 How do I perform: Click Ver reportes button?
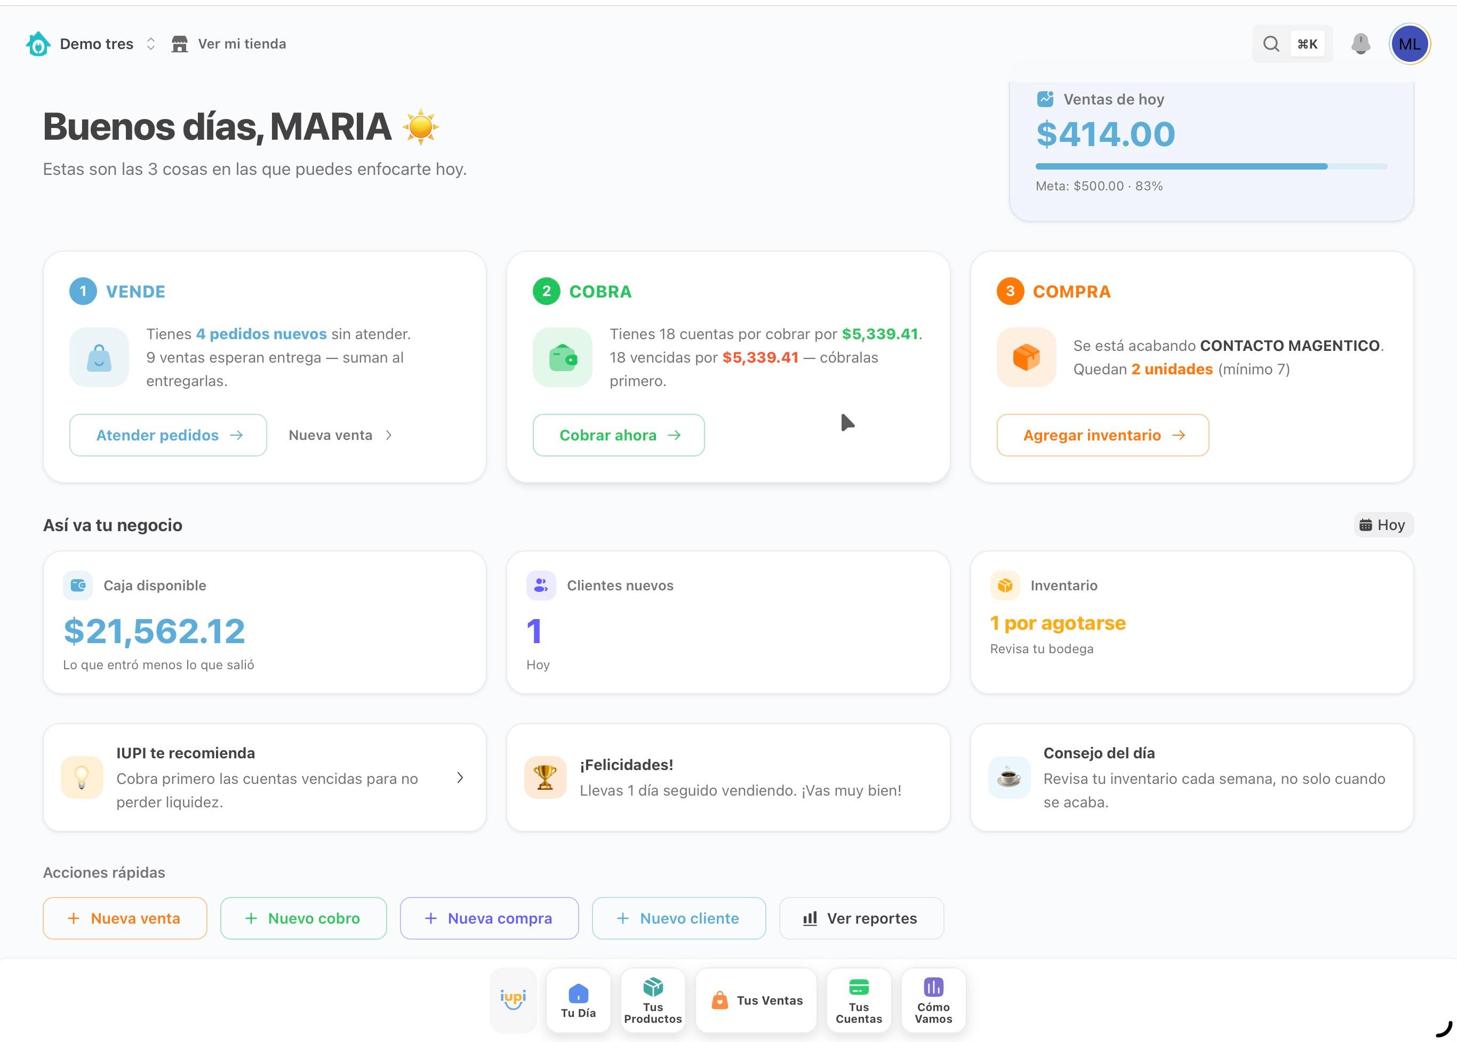pyautogui.click(x=862, y=918)
